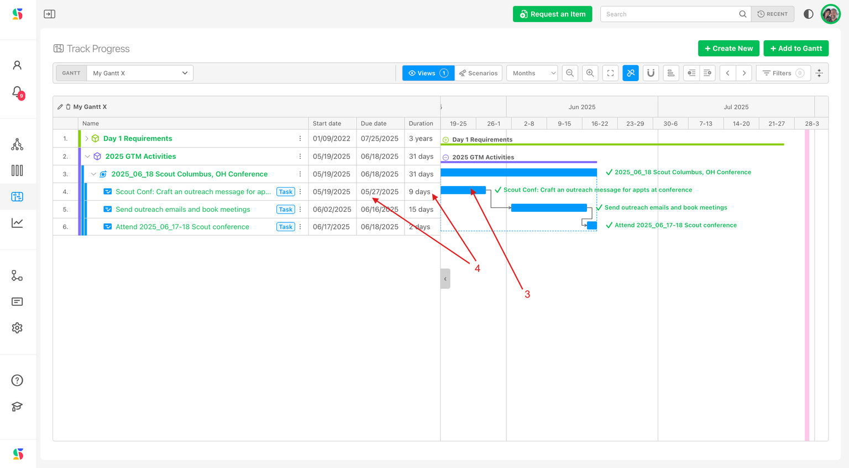
Task: Open the line chart reports icon
Action: [17, 223]
